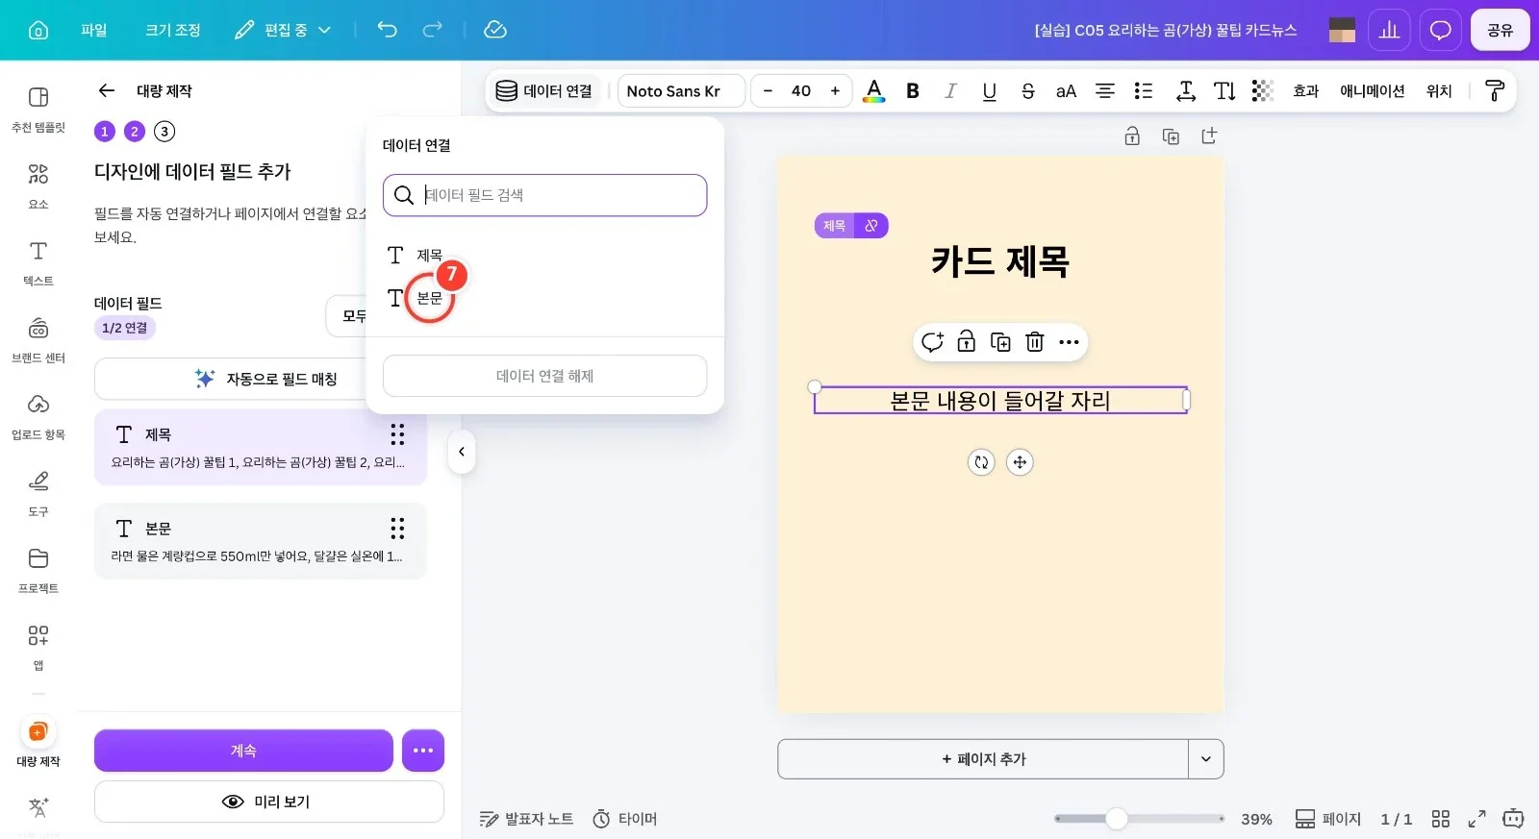This screenshot has width=1539, height=839.
Task: Duplicate the selected element
Action: pyautogui.click(x=1000, y=342)
